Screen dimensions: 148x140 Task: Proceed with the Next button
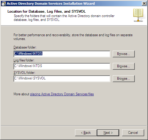(x=108, y=133)
